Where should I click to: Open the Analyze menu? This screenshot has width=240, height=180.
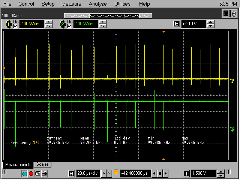tap(97, 4)
